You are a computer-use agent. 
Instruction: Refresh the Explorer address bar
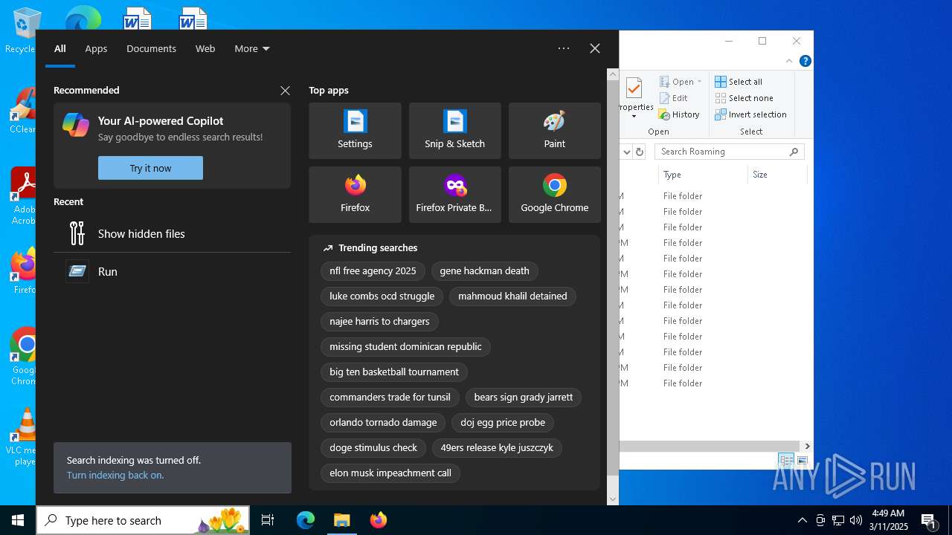click(639, 152)
